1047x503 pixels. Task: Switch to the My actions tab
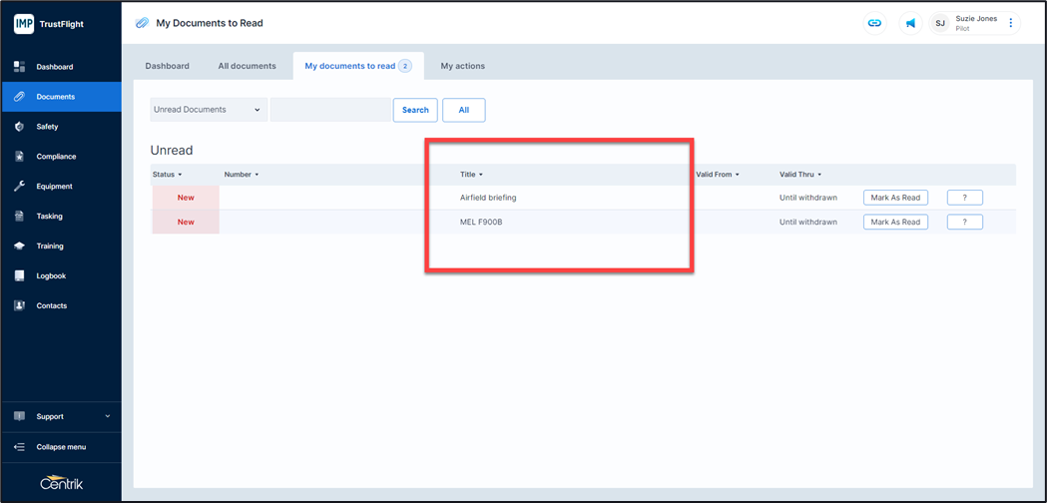[462, 66]
